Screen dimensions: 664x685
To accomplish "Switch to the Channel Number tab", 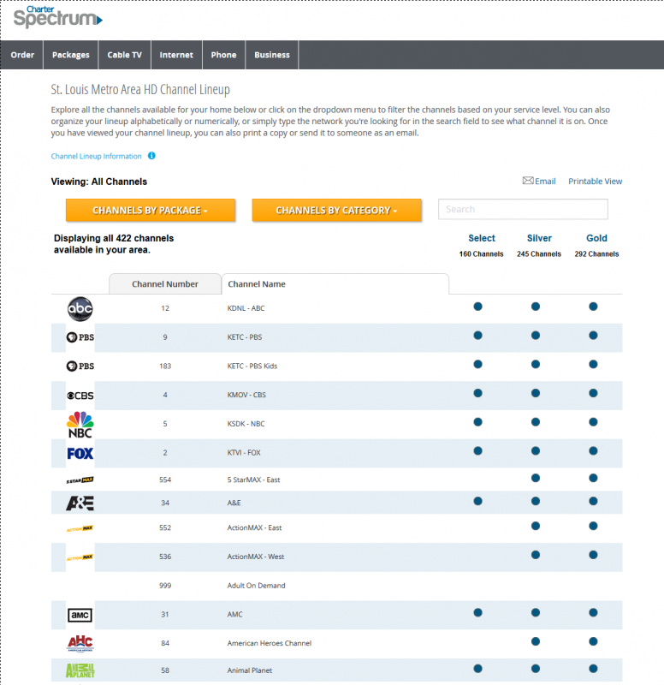I will [164, 284].
